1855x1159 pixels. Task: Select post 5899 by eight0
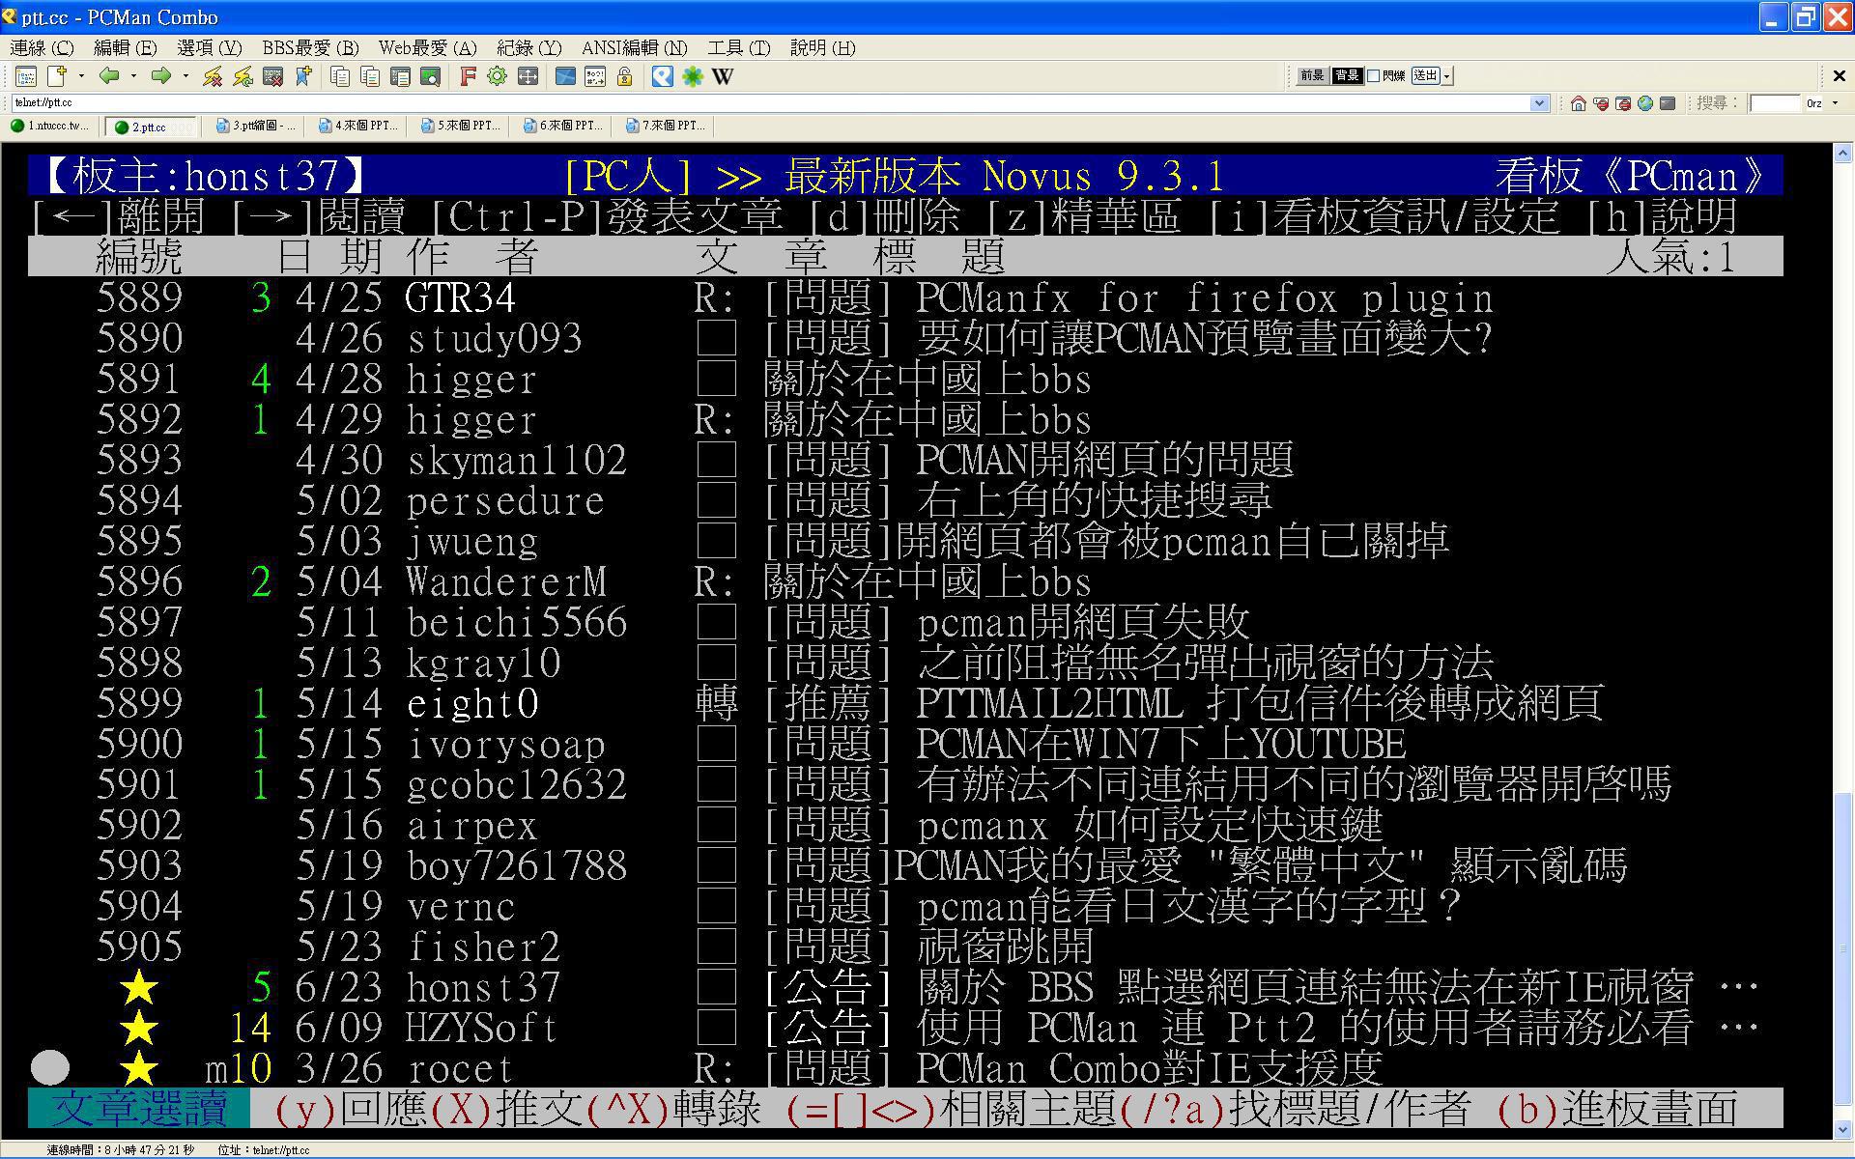[x=905, y=703]
